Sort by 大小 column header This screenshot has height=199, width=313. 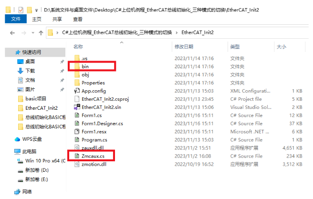(x=282, y=47)
